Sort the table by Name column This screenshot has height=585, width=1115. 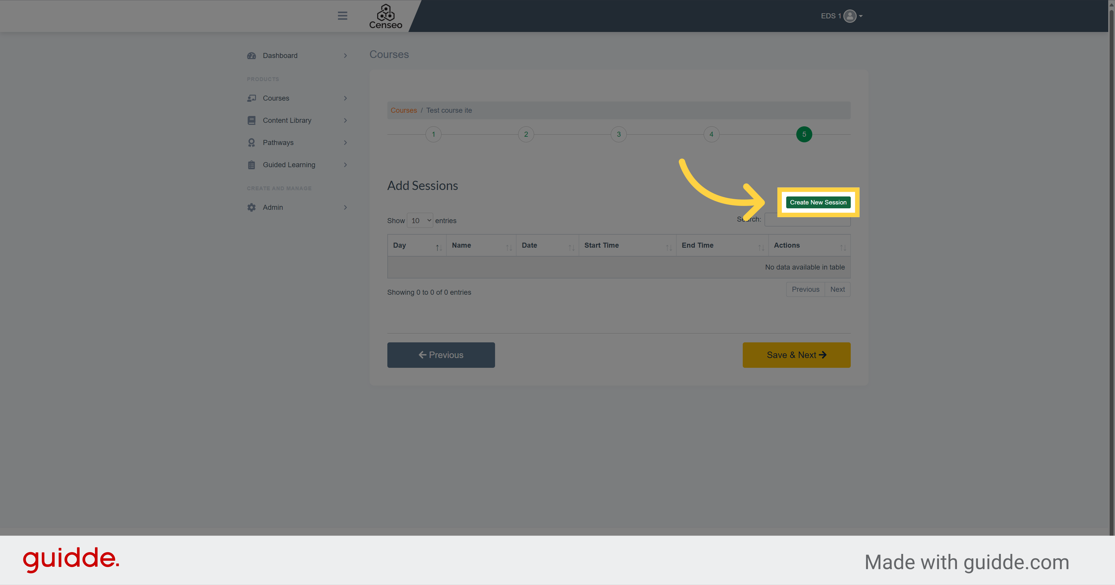(481, 245)
